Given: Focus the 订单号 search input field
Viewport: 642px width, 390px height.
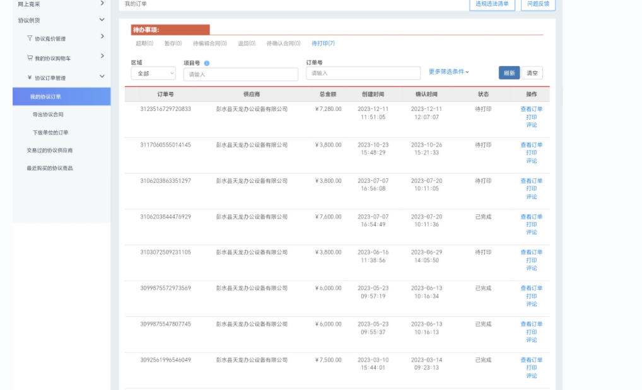Looking at the screenshot, I should pos(363,74).
